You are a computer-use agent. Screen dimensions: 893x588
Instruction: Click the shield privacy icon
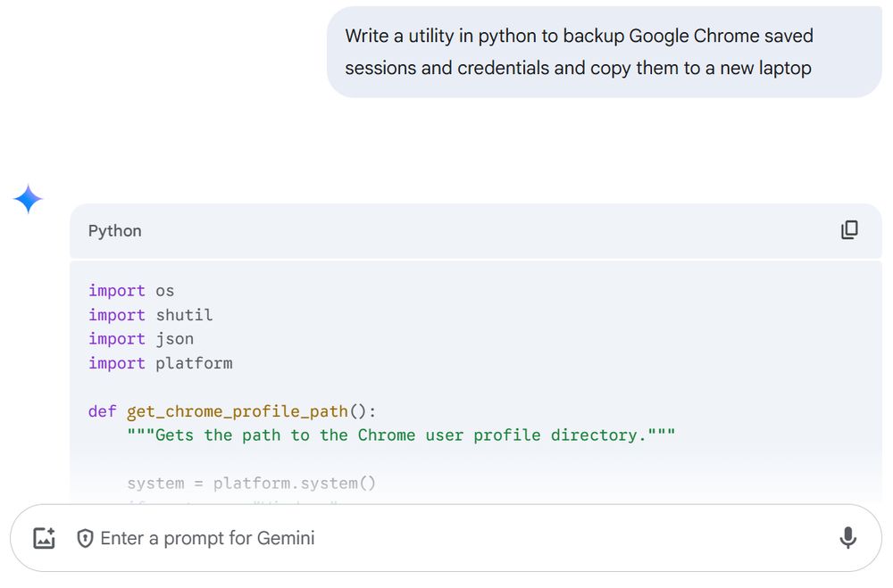point(85,538)
